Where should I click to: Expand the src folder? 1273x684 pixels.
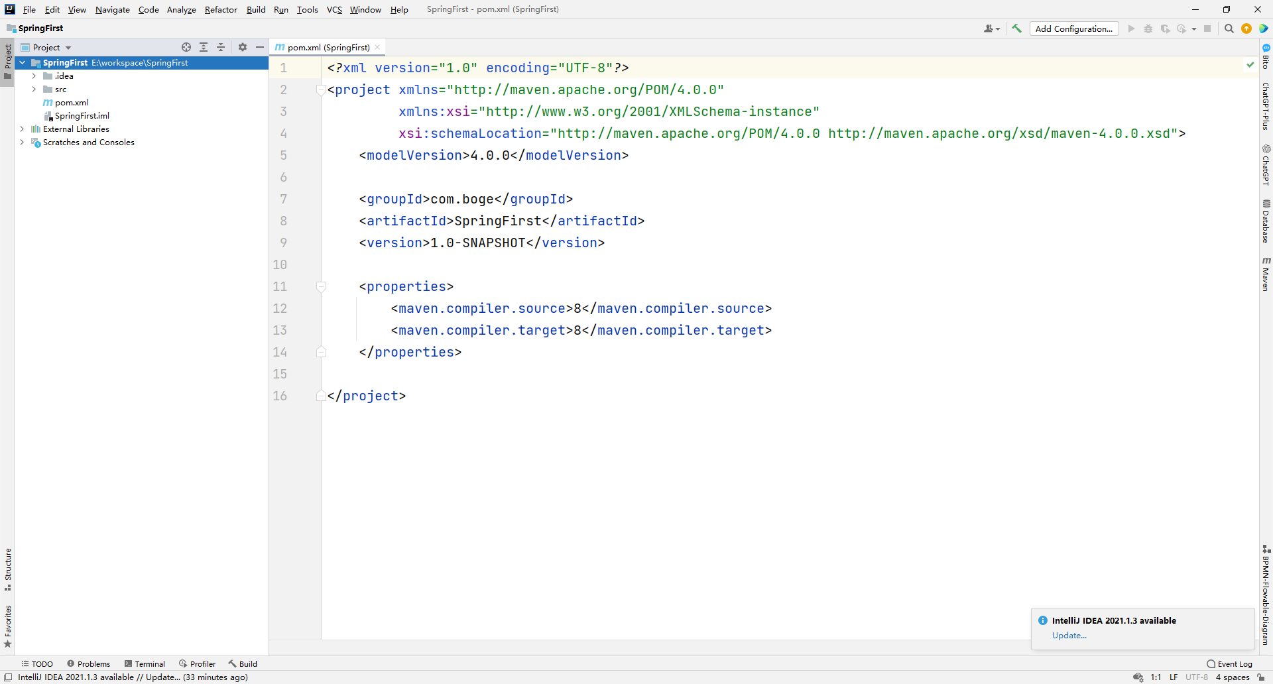34,89
